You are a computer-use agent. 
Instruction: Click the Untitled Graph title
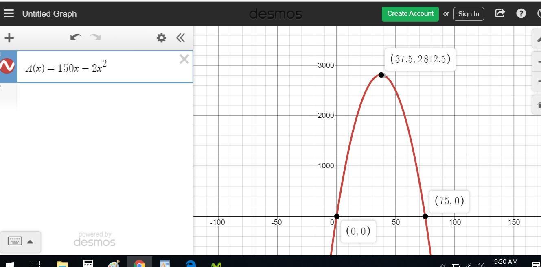point(49,14)
